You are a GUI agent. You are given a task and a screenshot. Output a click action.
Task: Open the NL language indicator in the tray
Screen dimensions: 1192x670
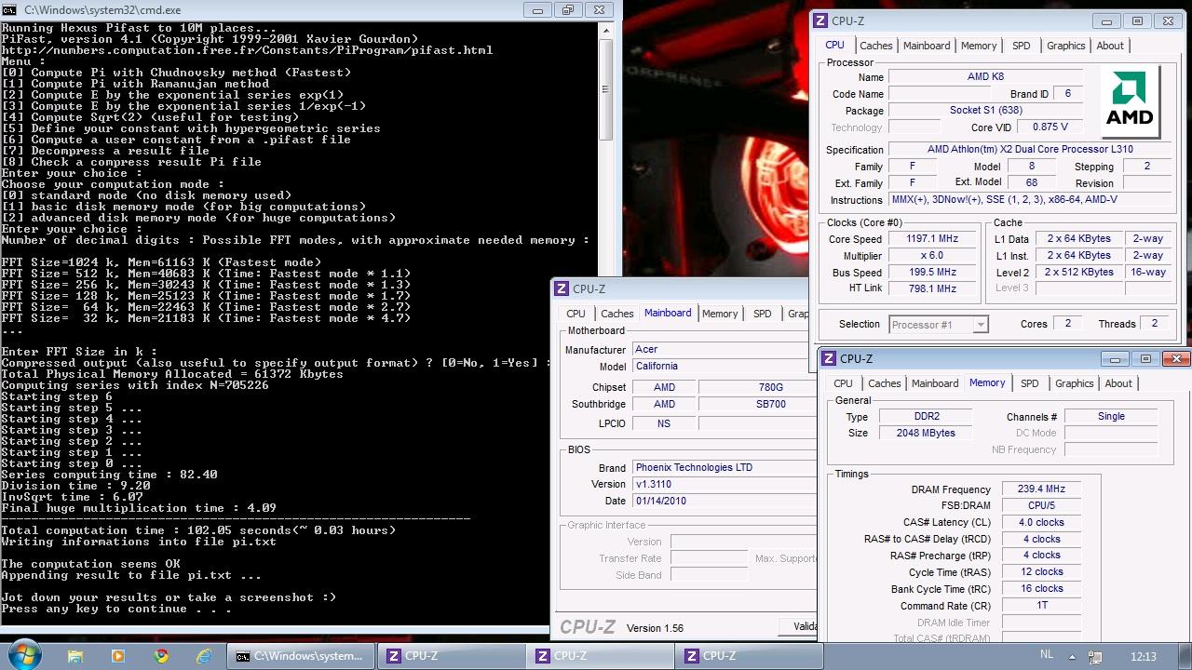click(1047, 655)
